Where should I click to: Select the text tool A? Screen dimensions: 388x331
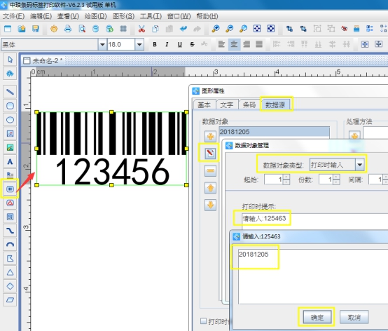click(10, 162)
